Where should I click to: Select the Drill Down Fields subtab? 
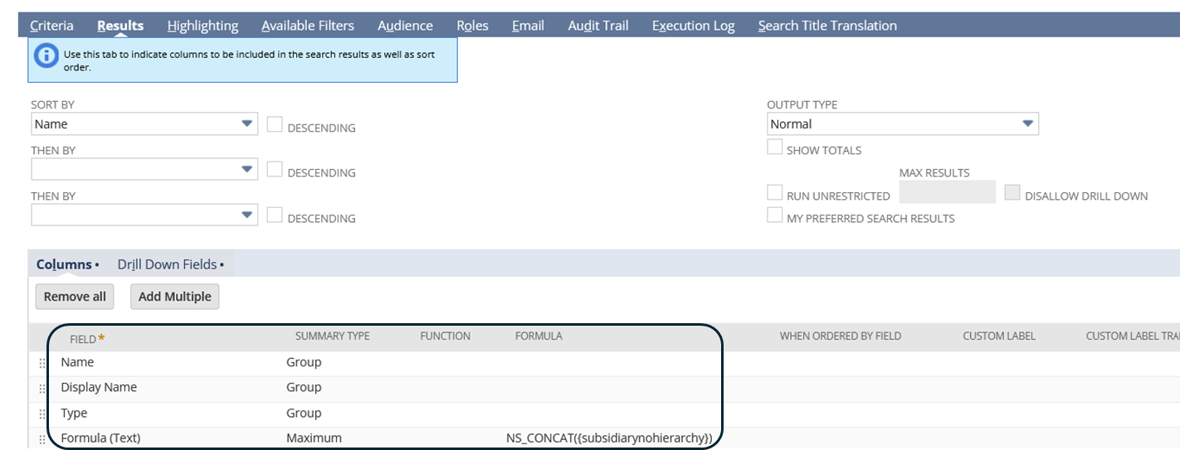[x=170, y=264]
